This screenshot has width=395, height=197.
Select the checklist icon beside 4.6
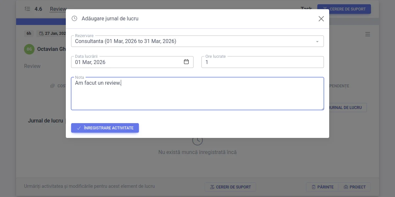click(27, 9)
